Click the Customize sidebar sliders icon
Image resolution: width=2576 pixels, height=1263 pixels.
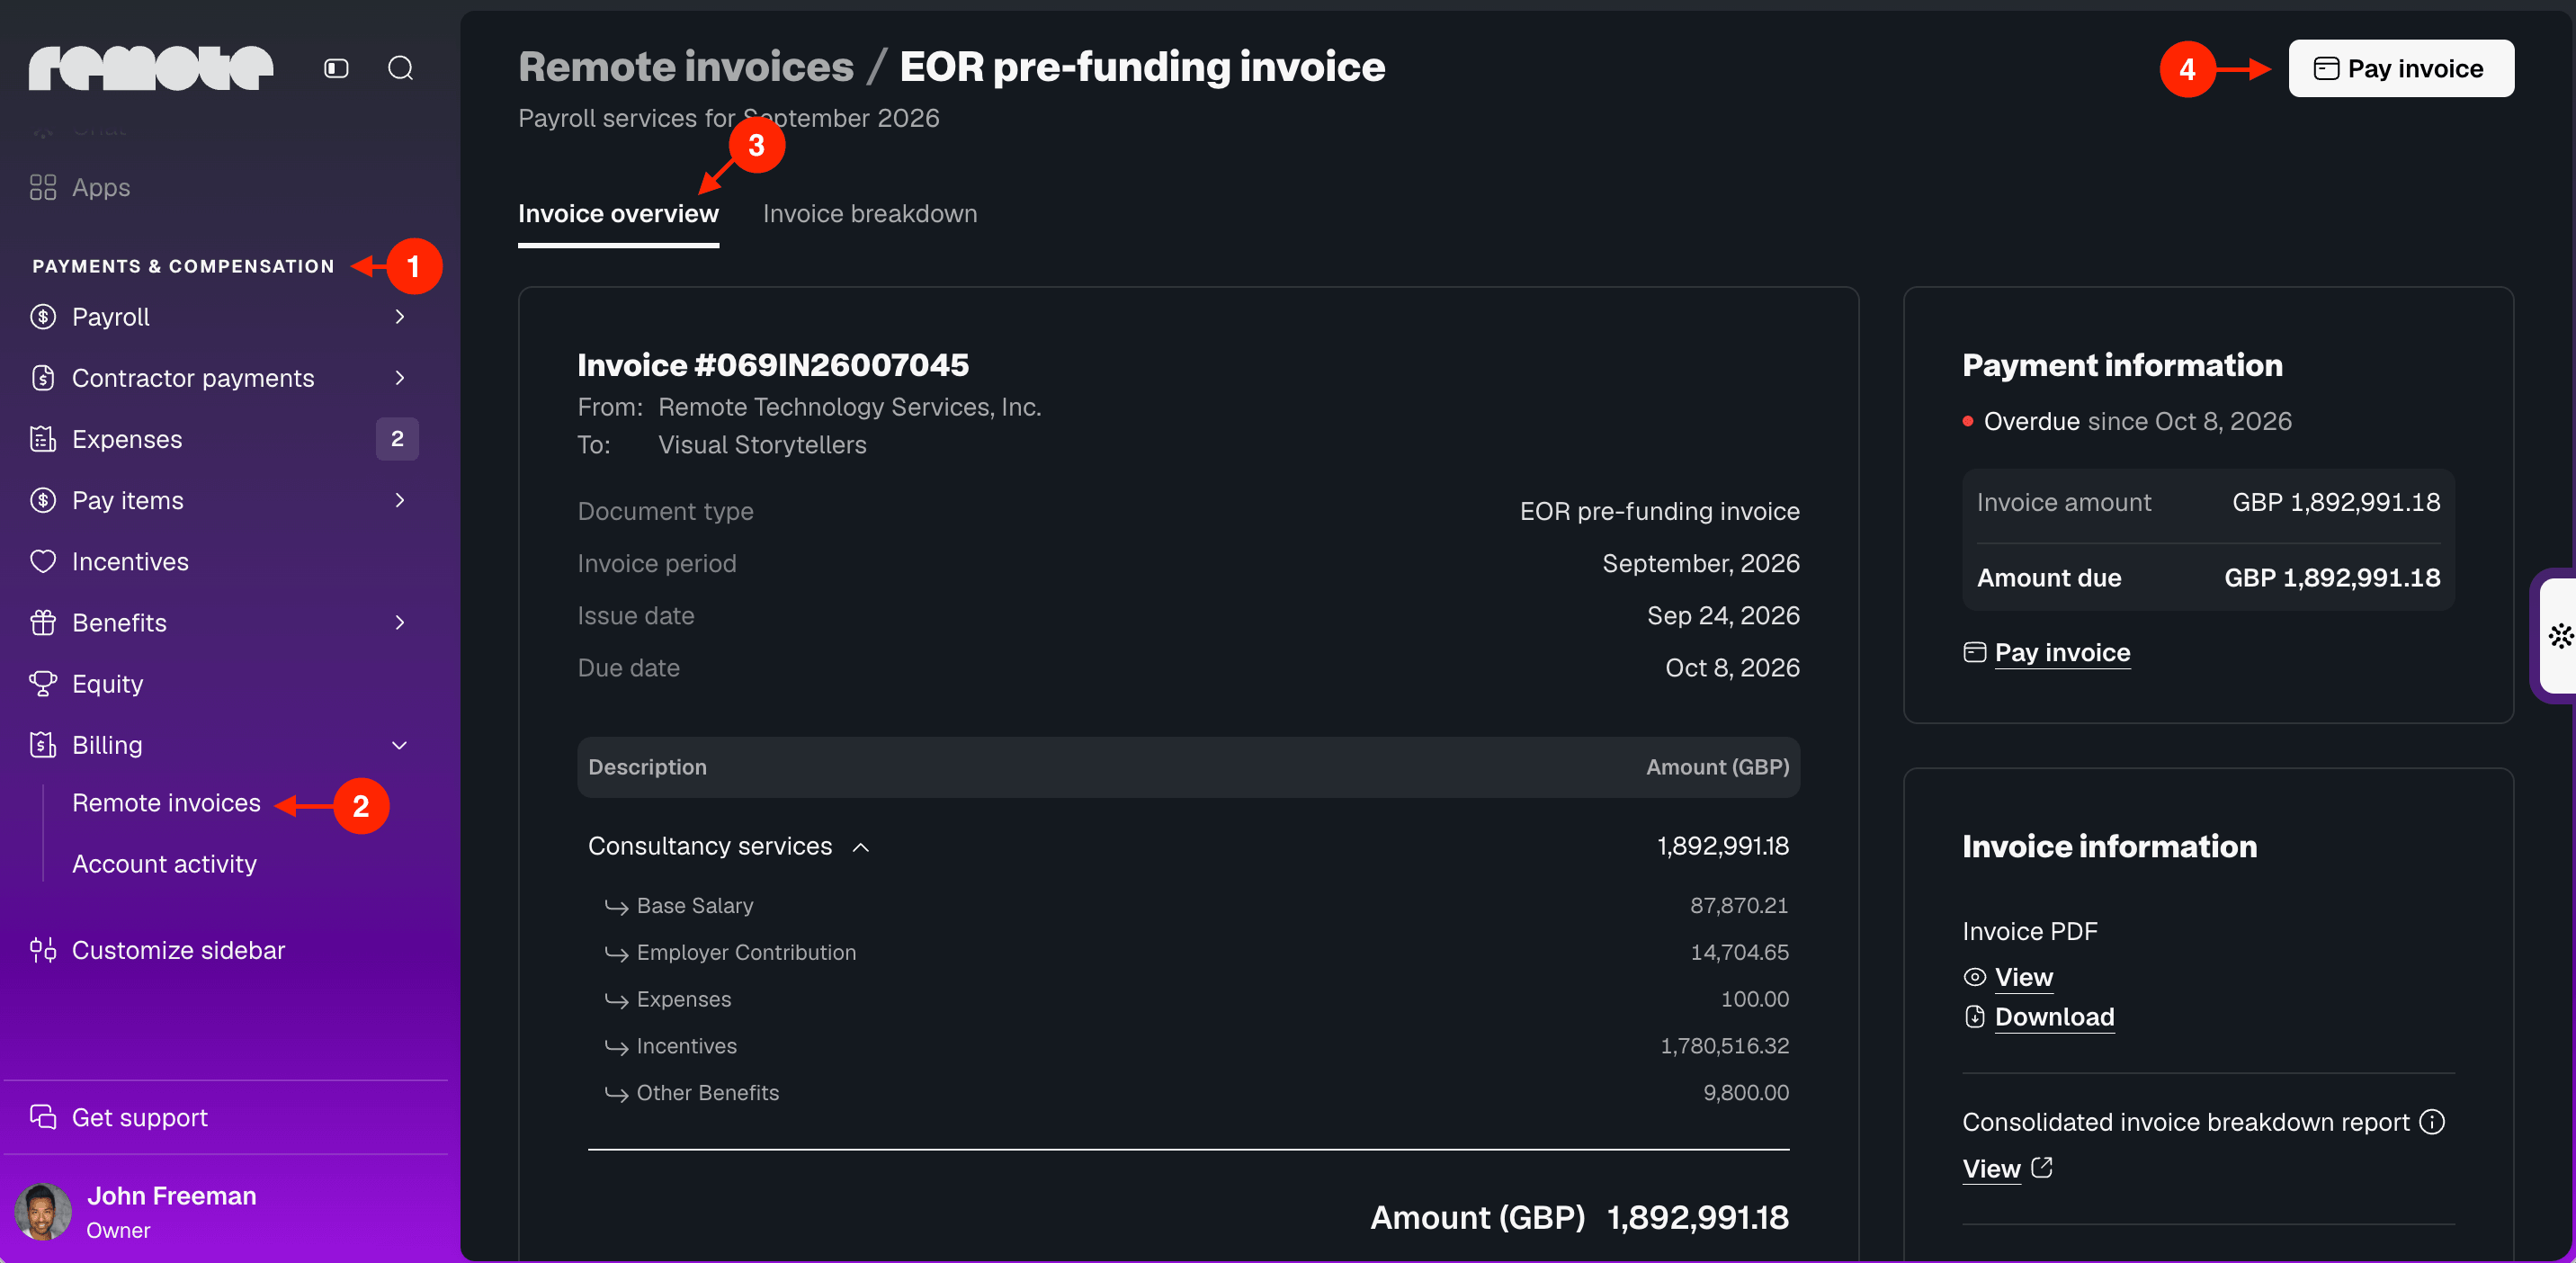pyautogui.click(x=43, y=950)
